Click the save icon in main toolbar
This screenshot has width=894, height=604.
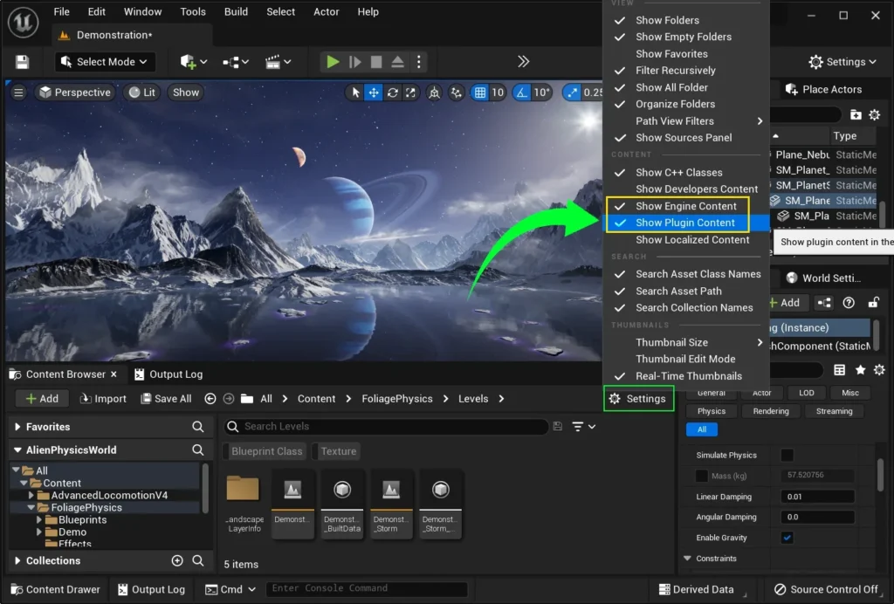point(23,62)
